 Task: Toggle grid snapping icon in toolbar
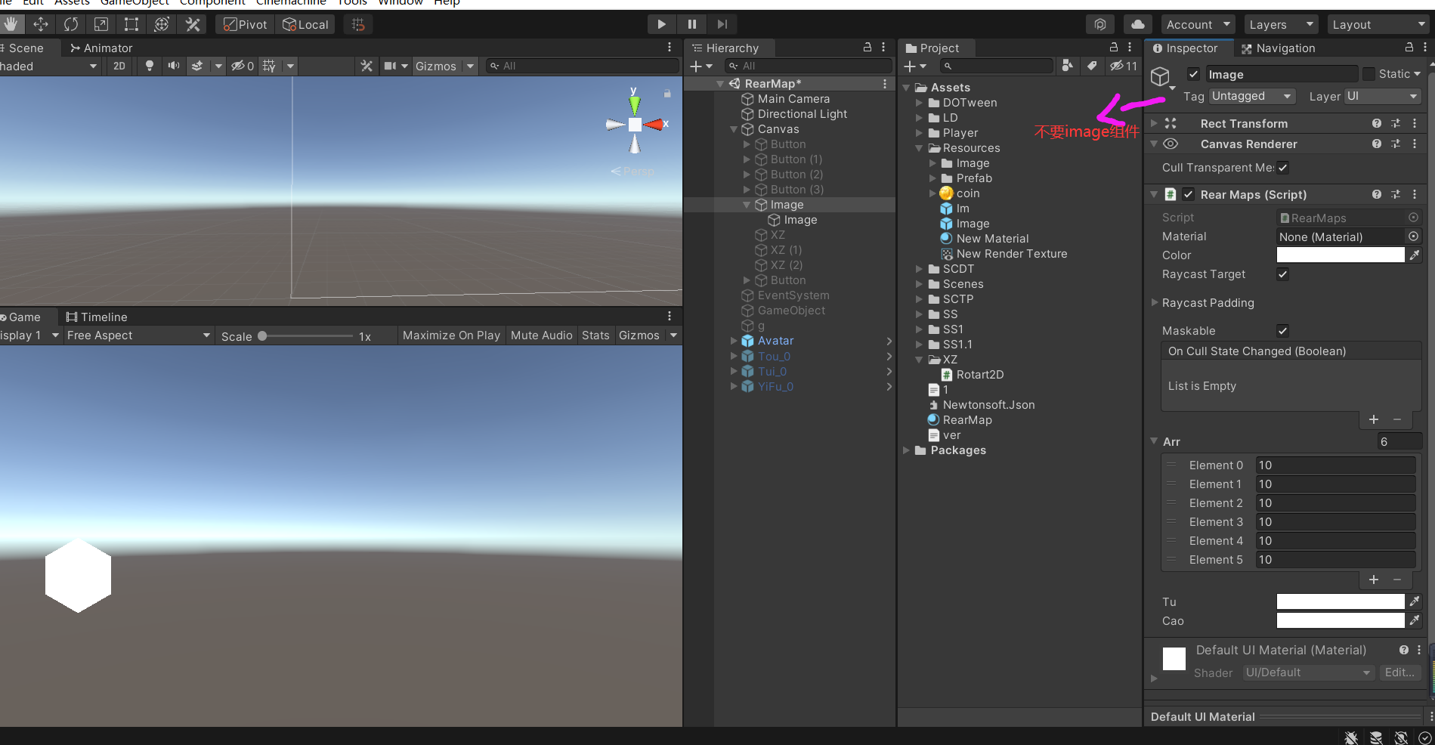point(358,25)
